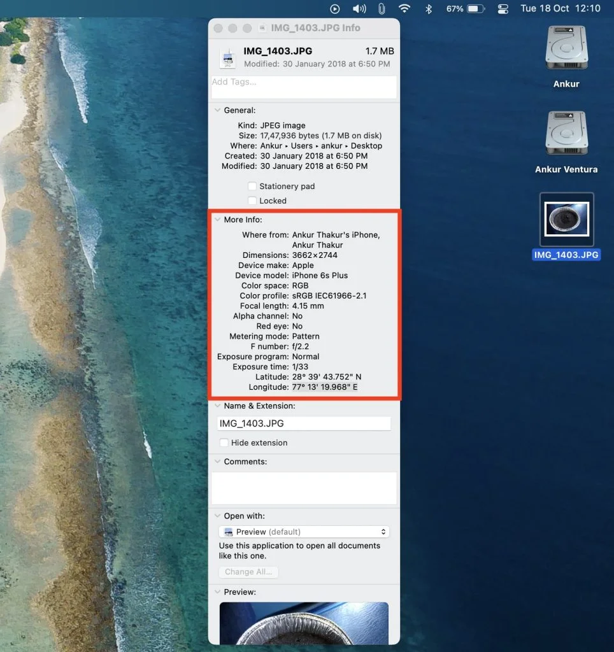
Task: Select the Ankur drive icon on desktop
Action: pos(567,47)
